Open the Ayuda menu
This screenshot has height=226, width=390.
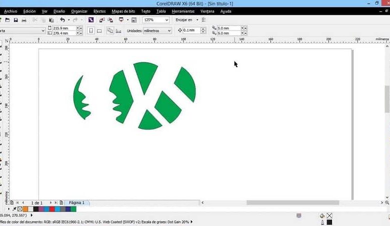[x=225, y=11]
